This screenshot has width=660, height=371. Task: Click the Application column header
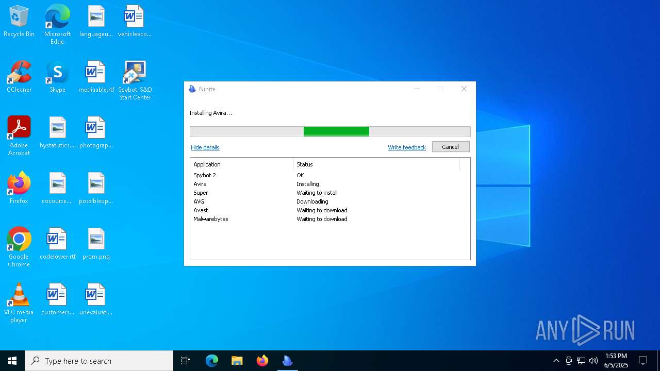point(242,164)
